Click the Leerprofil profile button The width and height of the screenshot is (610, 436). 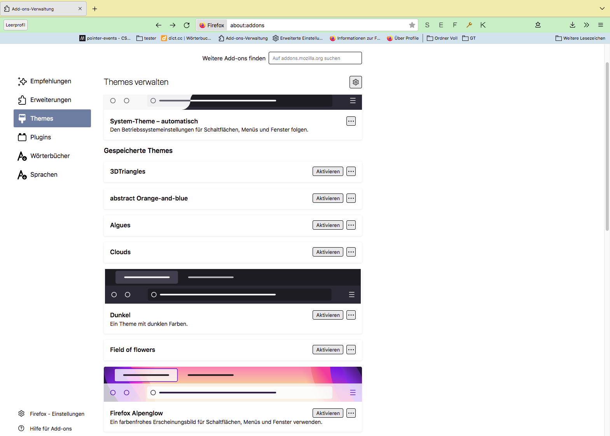click(x=16, y=25)
